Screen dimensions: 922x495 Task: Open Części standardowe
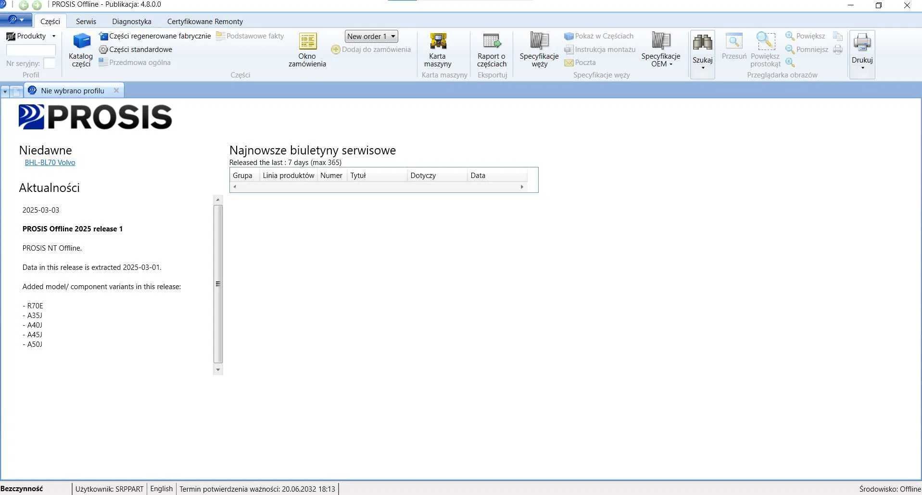click(136, 50)
